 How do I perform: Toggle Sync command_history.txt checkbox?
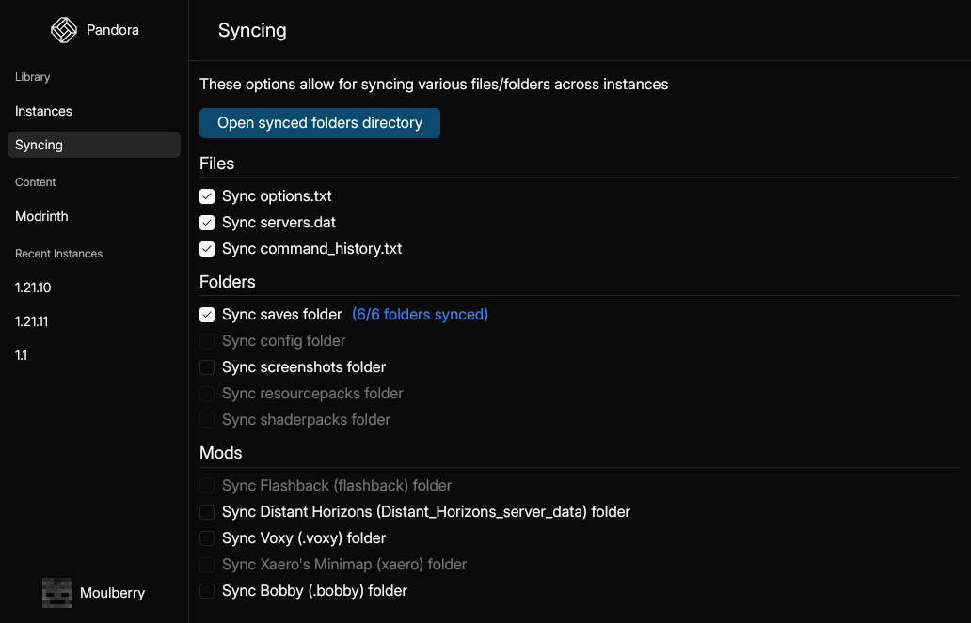click(x=207, y=249)
